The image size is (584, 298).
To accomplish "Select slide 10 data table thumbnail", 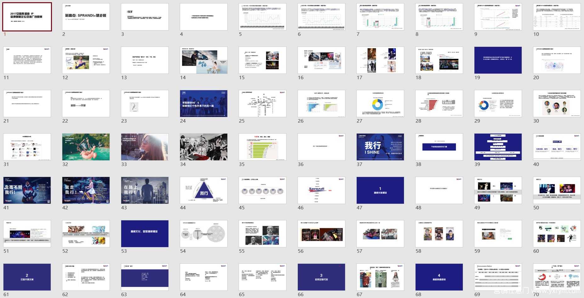I will pyautogui.click(x=557, y=17).
